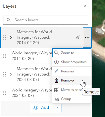Grab drag handle of Metadata 2014-02-20 layer

[5, 37]
